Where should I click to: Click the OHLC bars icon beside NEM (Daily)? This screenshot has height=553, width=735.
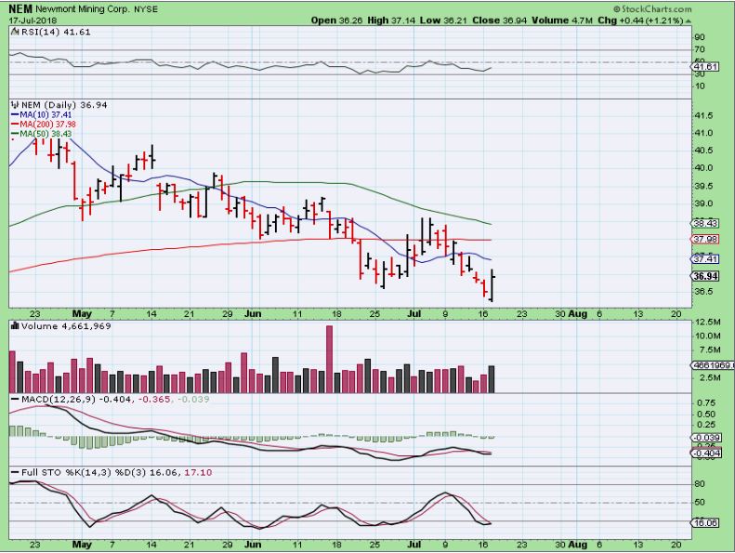(15, 105)
